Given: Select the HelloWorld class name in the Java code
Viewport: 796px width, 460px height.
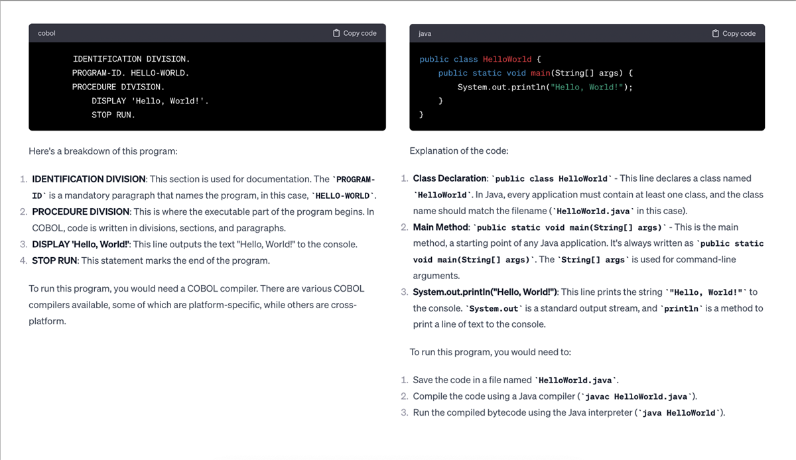Looking at the screenshot, I should (507, 58).
